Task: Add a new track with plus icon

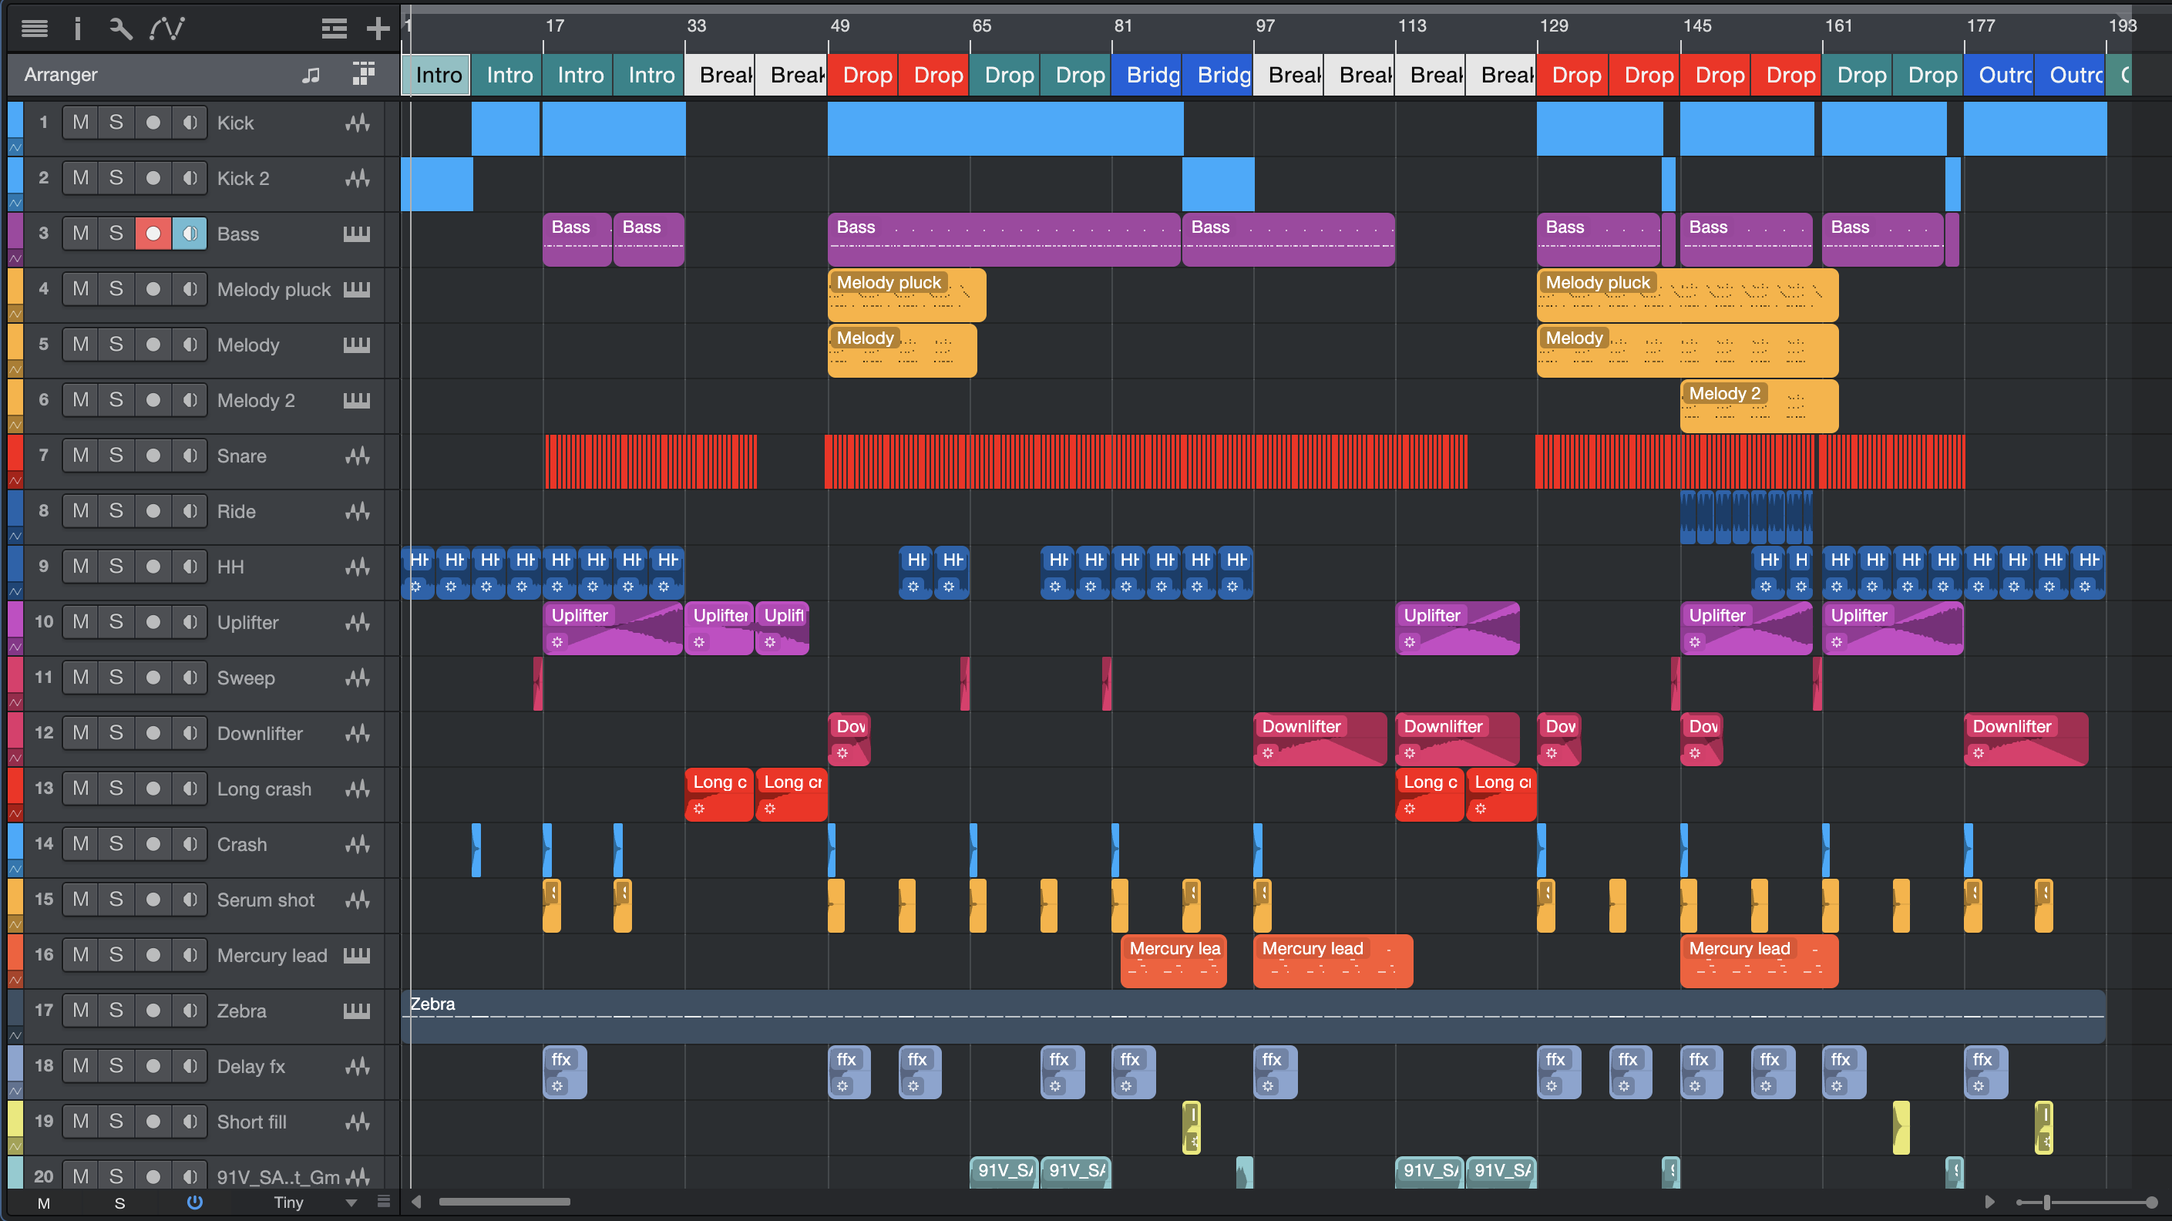Action: click(378, 29)
